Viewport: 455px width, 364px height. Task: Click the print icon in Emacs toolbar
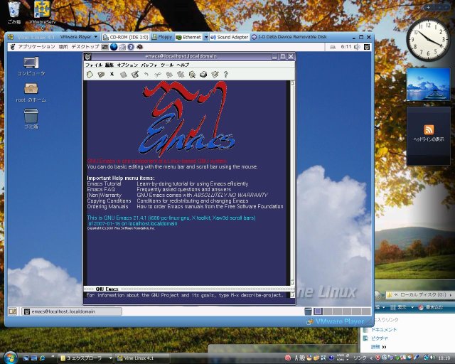[x=203, y=74]
